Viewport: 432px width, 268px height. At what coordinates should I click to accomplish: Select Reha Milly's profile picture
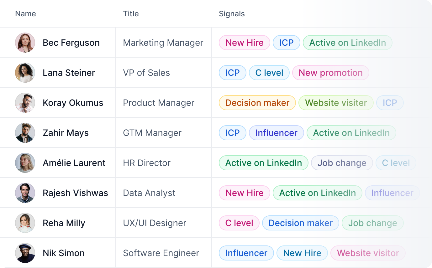[x=25, y=223]
